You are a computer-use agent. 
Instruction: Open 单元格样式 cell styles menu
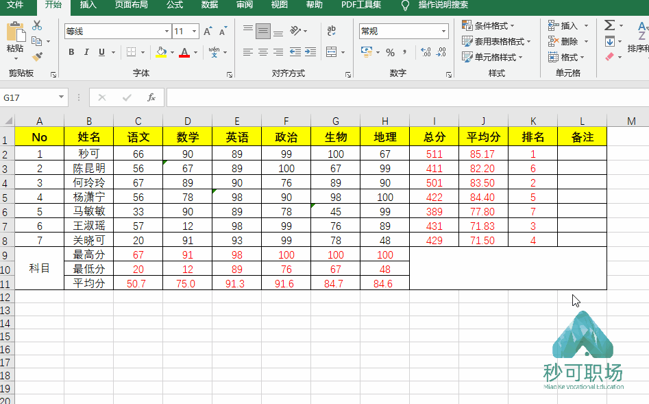pos(492,57)
